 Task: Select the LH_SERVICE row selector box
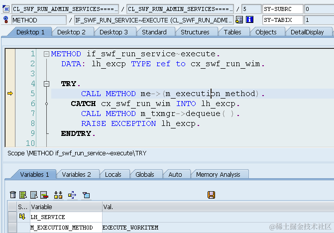pyautogui.click(x=12, y=217)
